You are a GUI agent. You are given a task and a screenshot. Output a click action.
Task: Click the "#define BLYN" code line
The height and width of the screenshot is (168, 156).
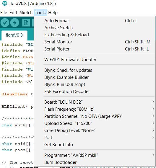click(17, 57)
